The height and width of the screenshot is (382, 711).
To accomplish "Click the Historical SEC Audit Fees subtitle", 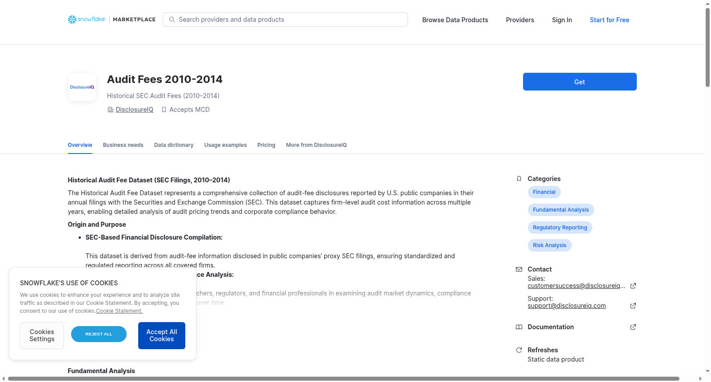I will click(163, 96).
